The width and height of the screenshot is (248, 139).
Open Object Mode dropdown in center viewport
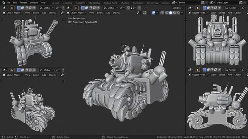click(x=77, y=13)
